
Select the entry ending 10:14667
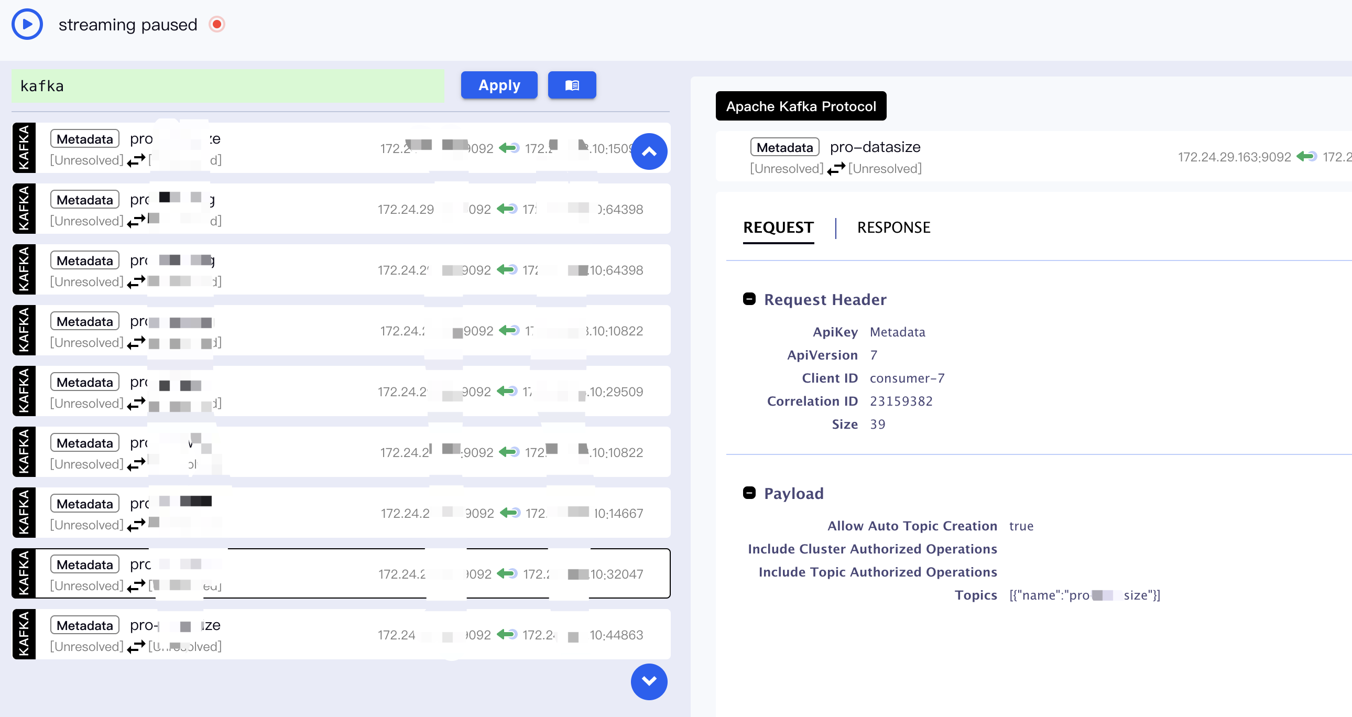(x=341, y=513)
